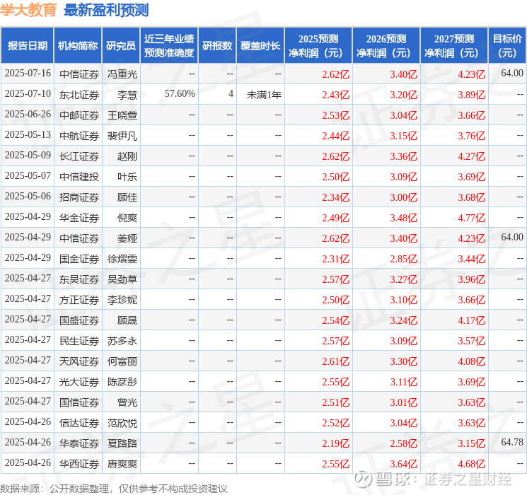Click the 64.78 target price

(512, 442)
